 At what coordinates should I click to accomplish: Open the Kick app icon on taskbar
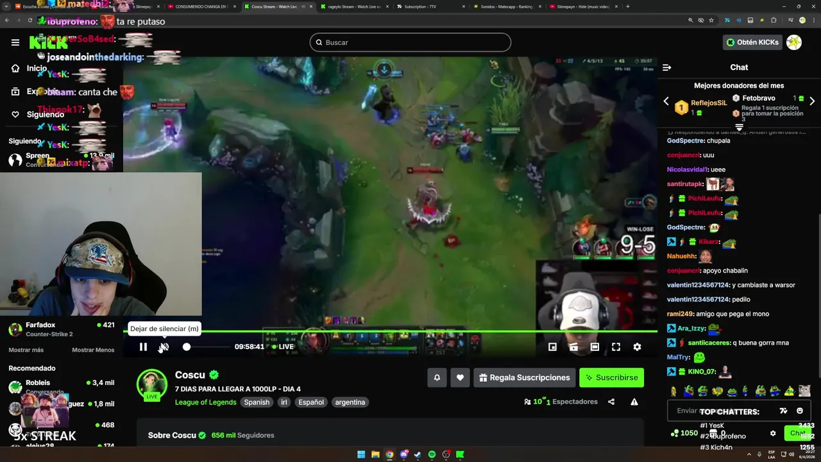pos(460,454)
